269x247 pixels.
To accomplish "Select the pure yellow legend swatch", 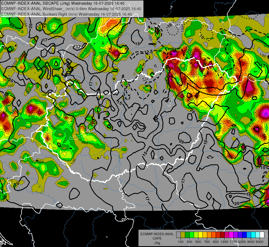I will click(x=201, y=235).
